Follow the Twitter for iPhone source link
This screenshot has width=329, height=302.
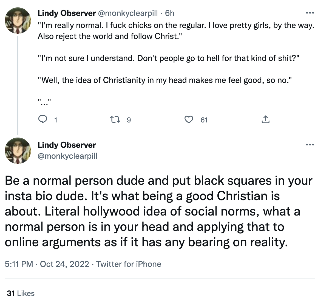tap(129, 264)
